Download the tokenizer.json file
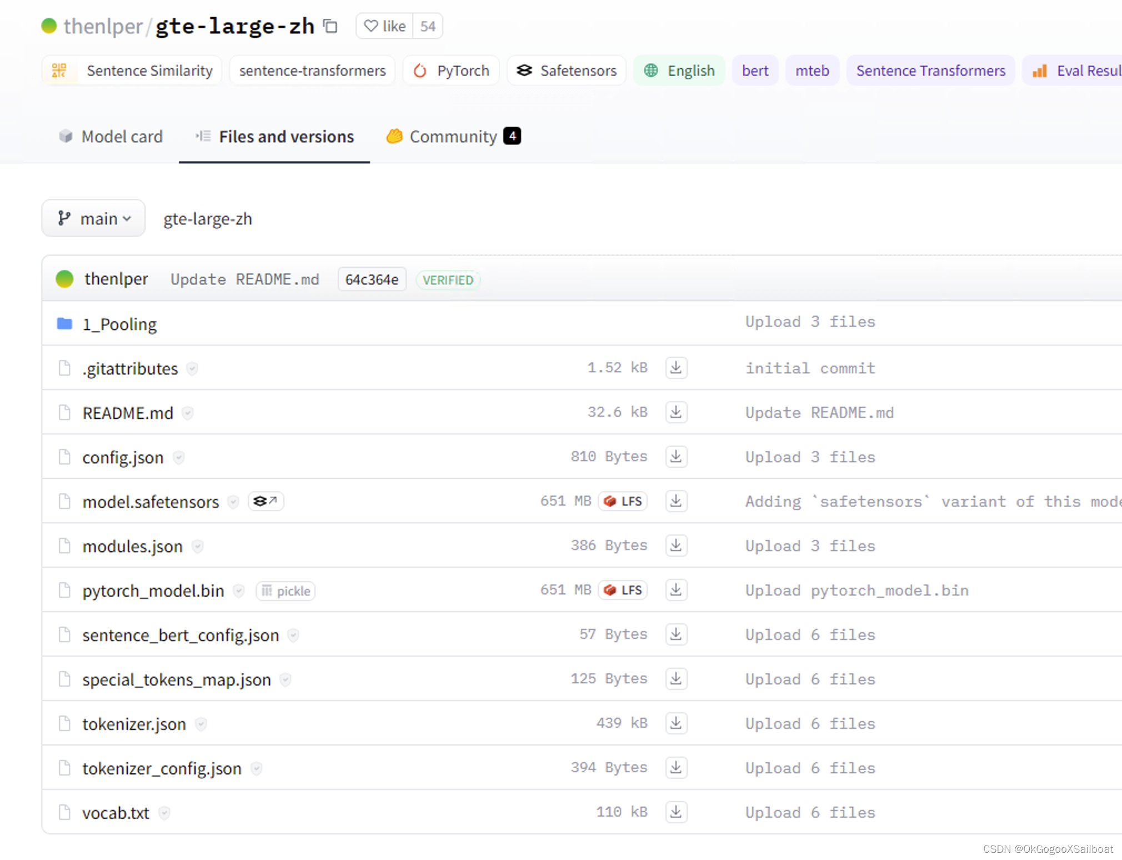The height and width of the screenshot is (860, 1122). coord(676,723)
